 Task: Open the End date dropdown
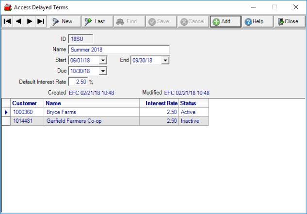(x=165, y=60)
